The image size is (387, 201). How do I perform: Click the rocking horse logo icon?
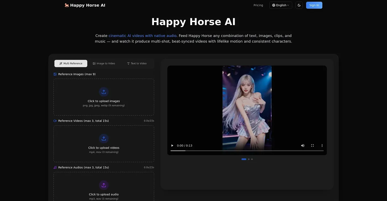pos(67,5)
